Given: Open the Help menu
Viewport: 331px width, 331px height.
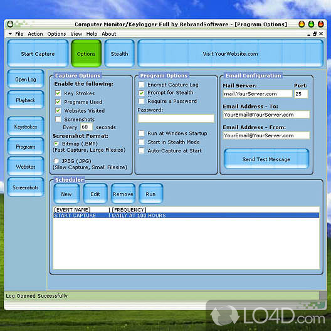Looking at the screenshot, I should (92, 34).
